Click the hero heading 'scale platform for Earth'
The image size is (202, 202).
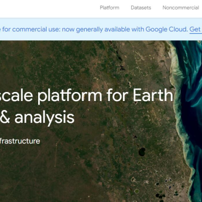click(86, 95)
